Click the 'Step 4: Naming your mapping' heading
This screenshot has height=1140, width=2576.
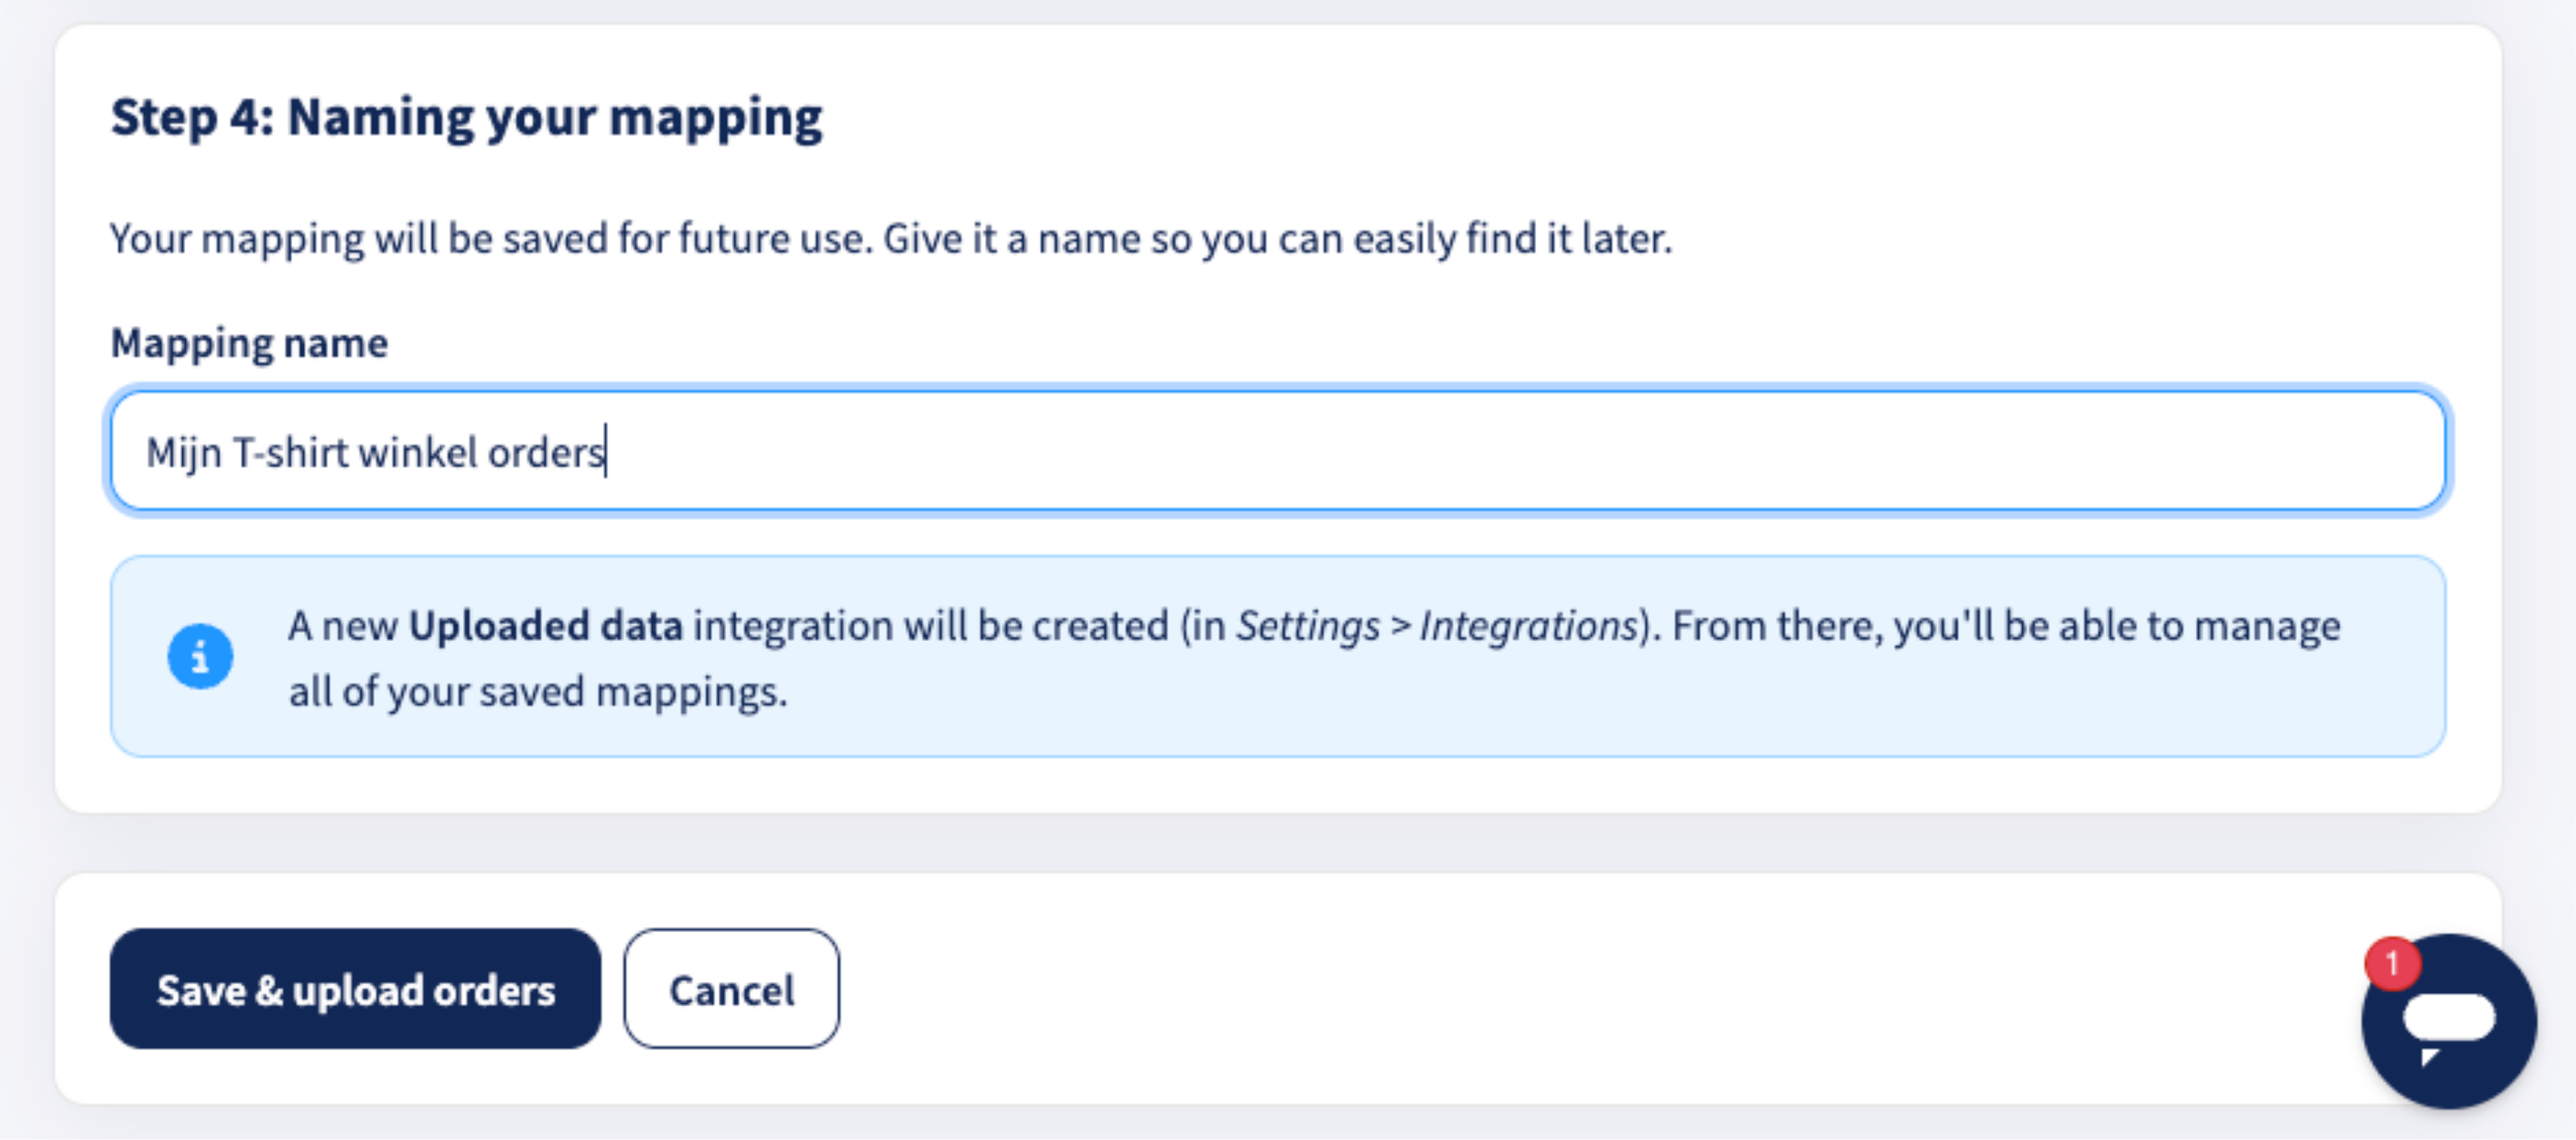466,117
